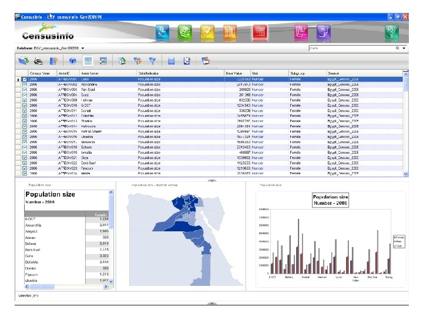Screen dimensions: 423x317
Task: Select the Cairo row in the data grid
Action: point(209,79)
